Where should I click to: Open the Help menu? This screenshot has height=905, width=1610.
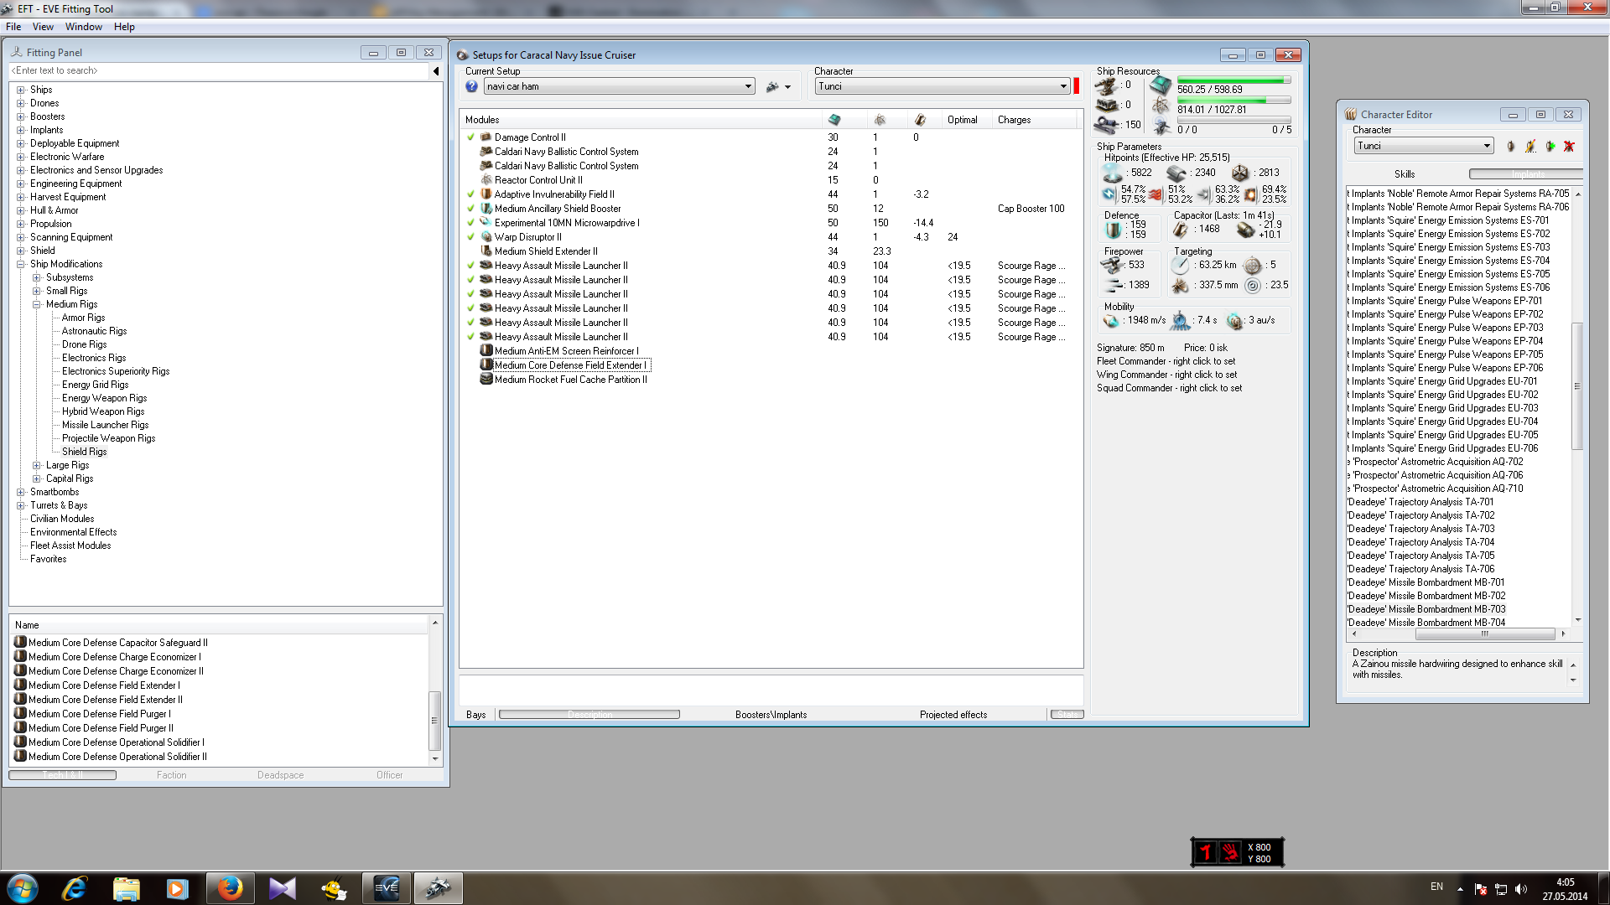click(x=124, y=27)
